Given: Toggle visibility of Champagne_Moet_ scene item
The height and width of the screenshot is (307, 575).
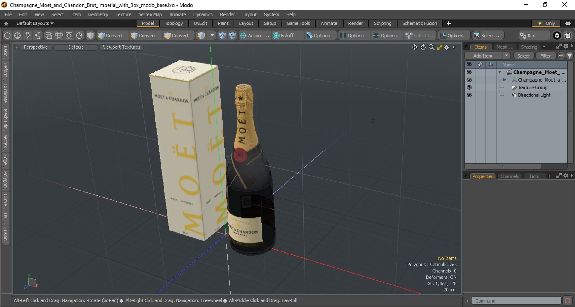Looking at the screenshot, I should [x=469, y=72].
